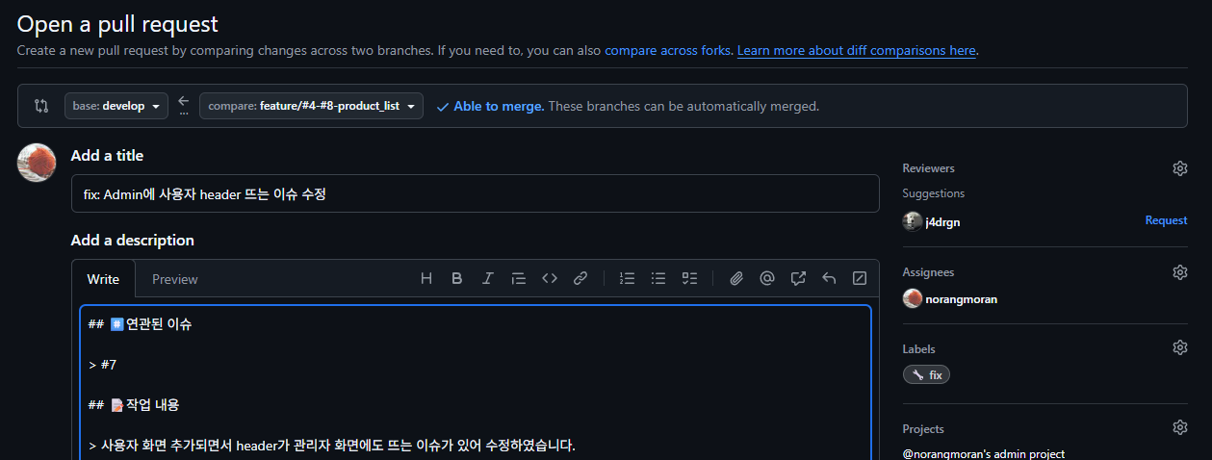This screenshot has height=460, width=1212.
Task: Insert a task list
Action: (689, 279)
